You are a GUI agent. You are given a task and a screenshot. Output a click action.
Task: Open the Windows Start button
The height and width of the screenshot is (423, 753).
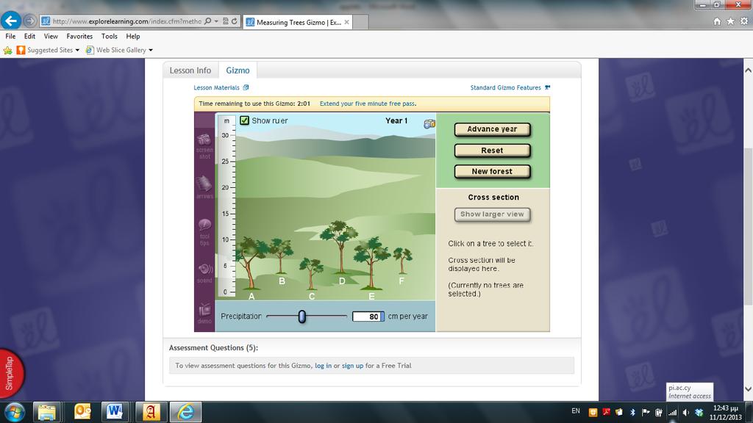(15, 413)
